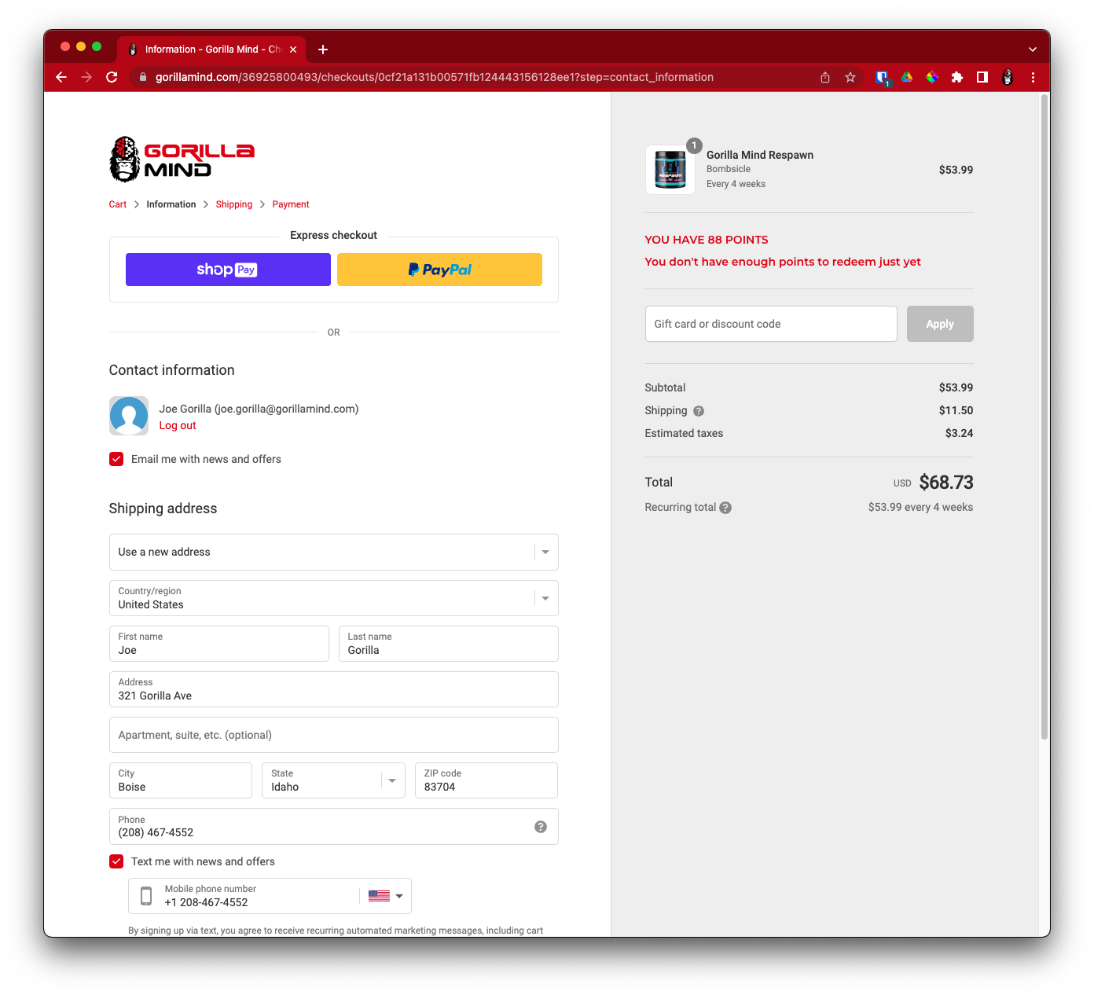Open a new browser tab
This screenshot has width=1094, height=995.
coord(323,50)
